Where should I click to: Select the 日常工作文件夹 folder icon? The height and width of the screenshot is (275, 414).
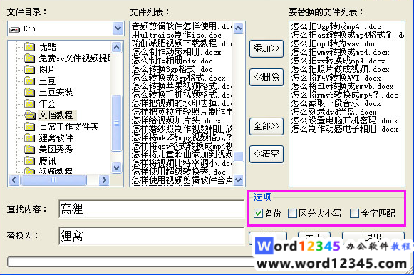pos(30,127)
